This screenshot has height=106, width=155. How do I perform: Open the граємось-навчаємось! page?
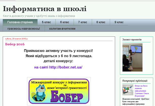click(24, 29)
